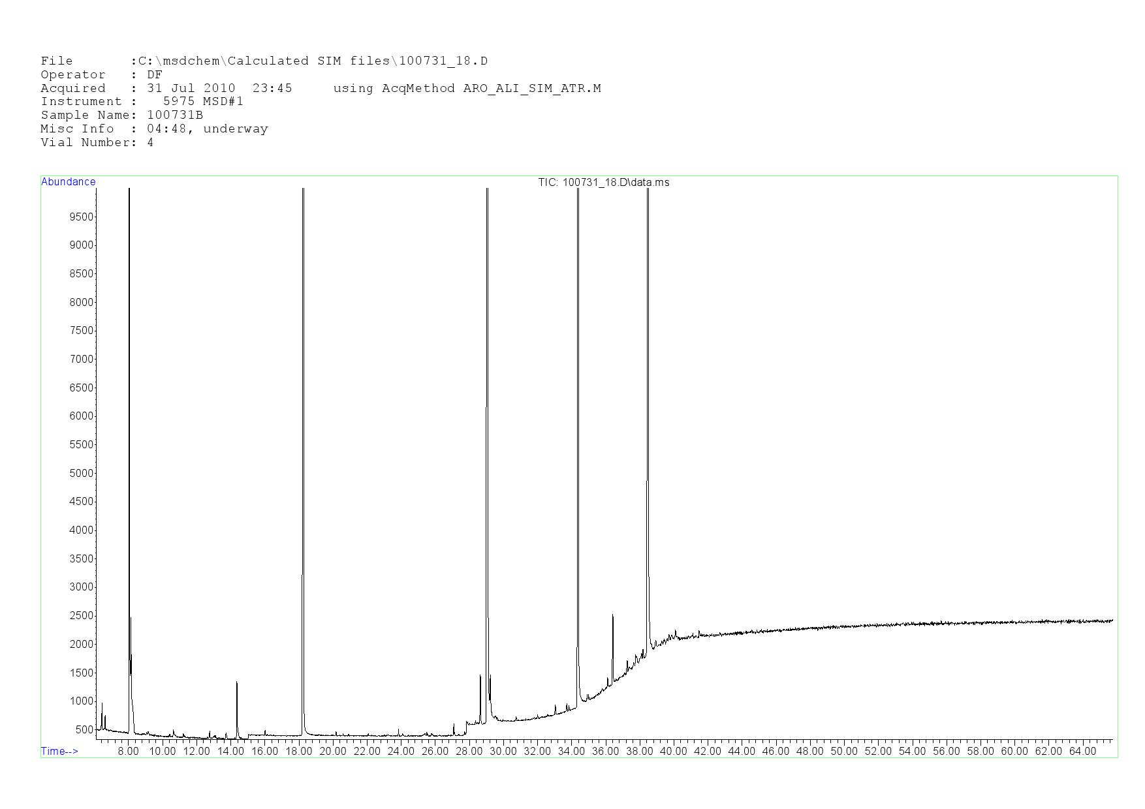Click the 64.00 time axis tick label

[x=1082, y=751]
